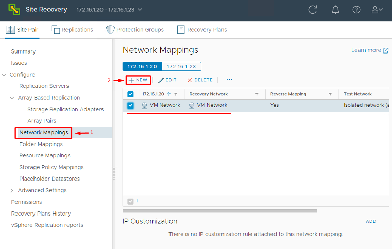Click the Site Recovery logo icon
The width and height of the screenshot is (392, 249).
click(x=14, y=9)
